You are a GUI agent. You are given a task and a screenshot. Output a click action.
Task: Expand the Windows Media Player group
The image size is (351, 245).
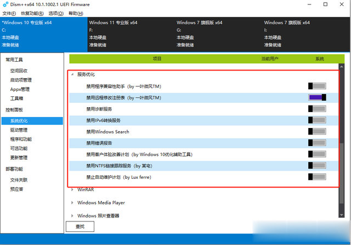72,202
